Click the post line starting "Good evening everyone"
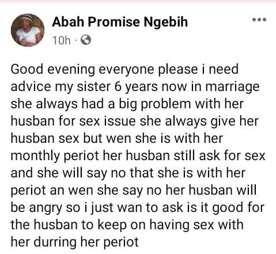Image resolution: width=276 pixels, height=254 pixels. (124, 70)
